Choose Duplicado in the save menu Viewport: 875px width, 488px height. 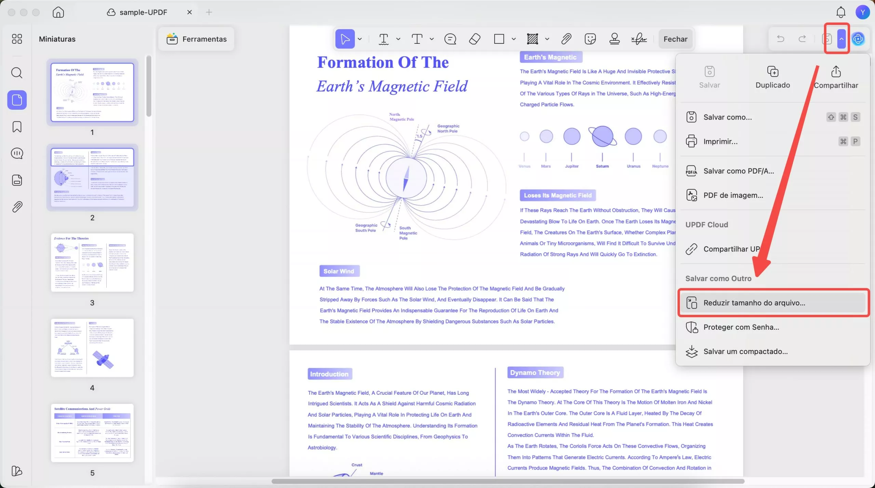coord(772,78)
